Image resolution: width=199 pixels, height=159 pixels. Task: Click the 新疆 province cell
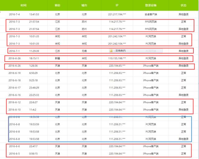tap(57, 58)
